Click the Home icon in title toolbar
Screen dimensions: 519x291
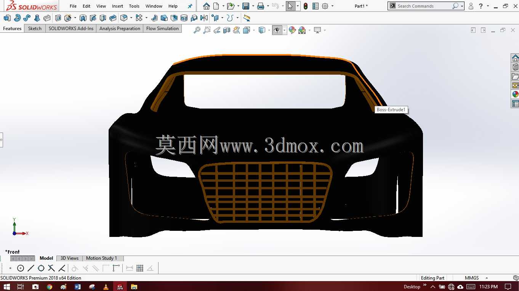(x=206, y=6)
